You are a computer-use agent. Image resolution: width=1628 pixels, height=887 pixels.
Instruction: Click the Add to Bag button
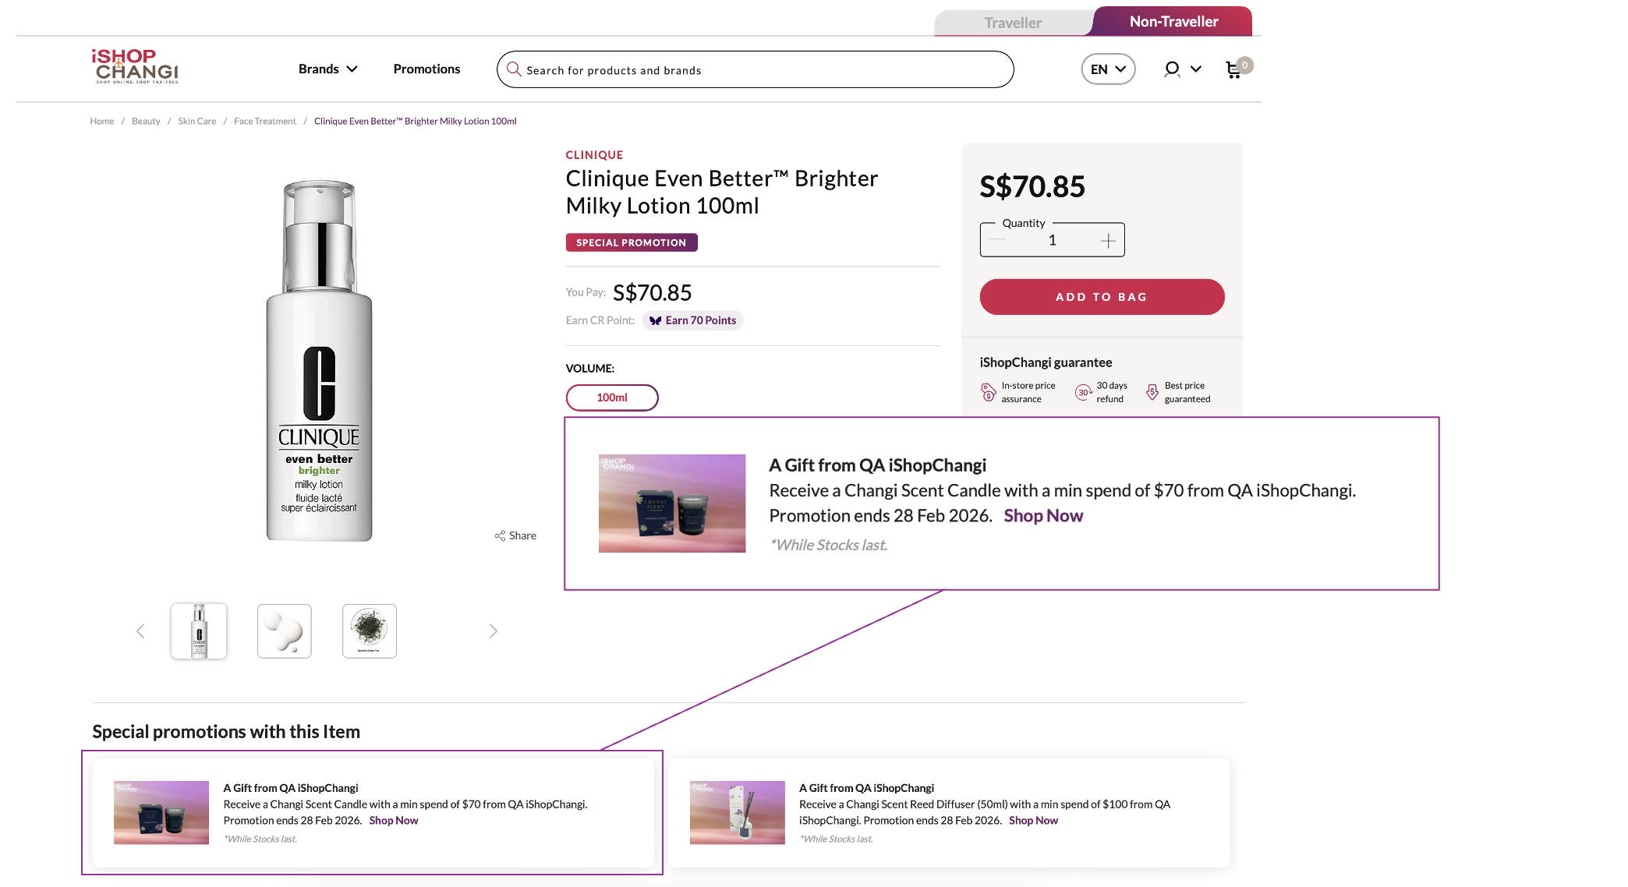[x=1102, y=297]
